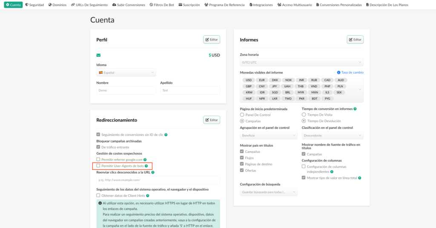436x228 pixels.
Task: Toggle Campañas under fuente de tráfico títulos
Action: 303,154
